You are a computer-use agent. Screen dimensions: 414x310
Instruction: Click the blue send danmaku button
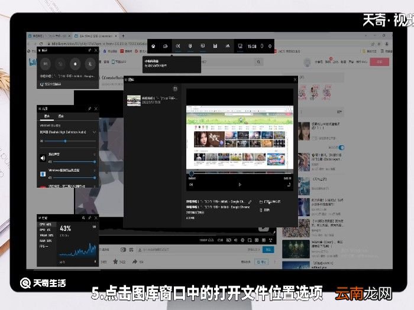coord(268,250)
